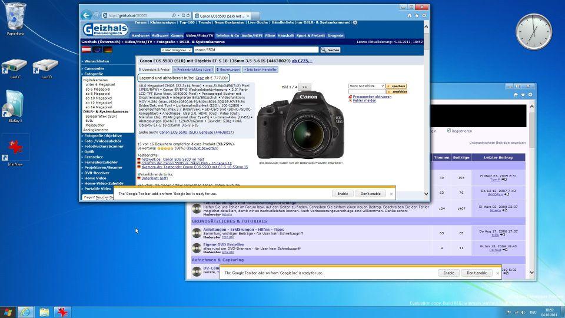
Task: Click the Geizhals Preisvergleich logo
Action: [105, 29]
